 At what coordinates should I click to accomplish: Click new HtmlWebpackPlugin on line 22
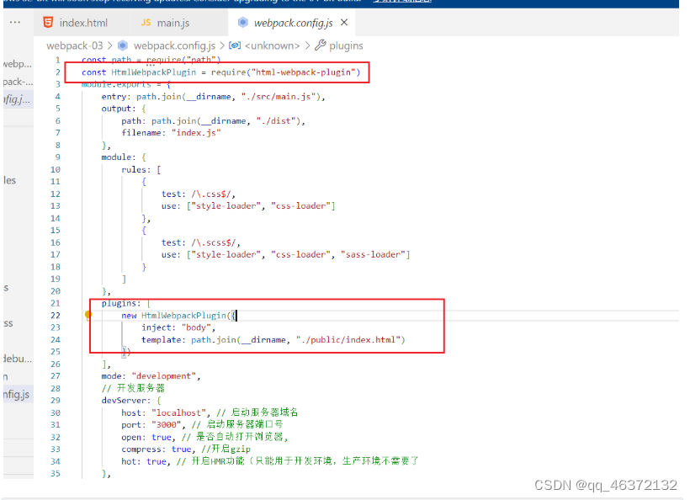tap(174, 316)
